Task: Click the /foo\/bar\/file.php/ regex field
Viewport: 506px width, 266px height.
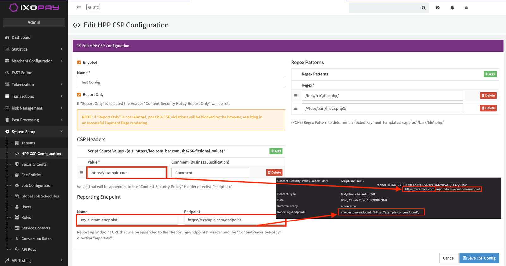Action: coord(382,96)
